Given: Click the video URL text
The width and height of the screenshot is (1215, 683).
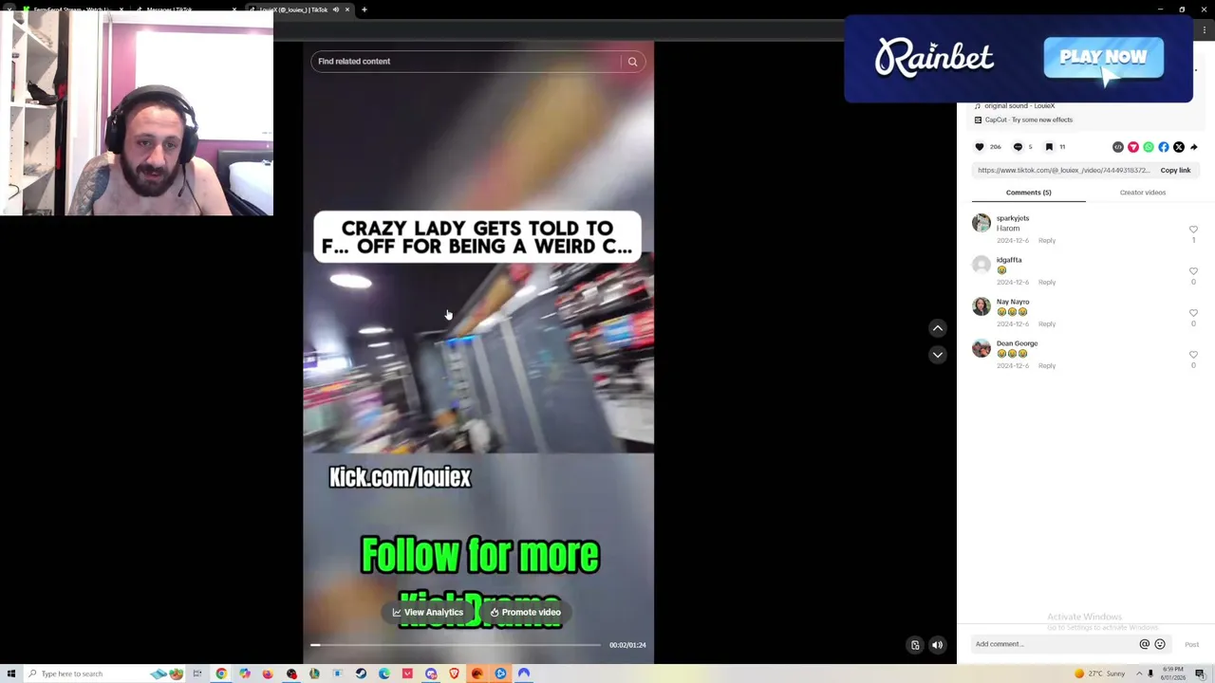Looking at the screenshot, I should (x=1063, y=171).
